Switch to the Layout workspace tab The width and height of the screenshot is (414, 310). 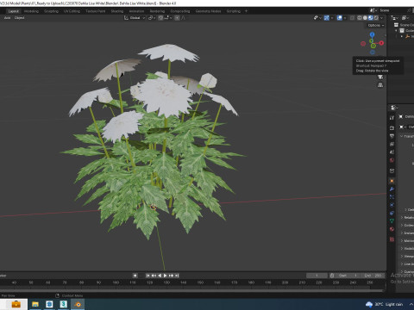[14, 11]
